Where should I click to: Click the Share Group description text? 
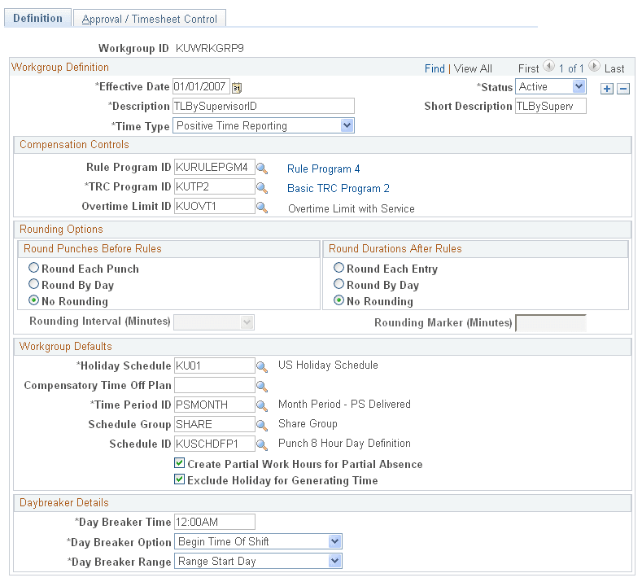point(308,424)
